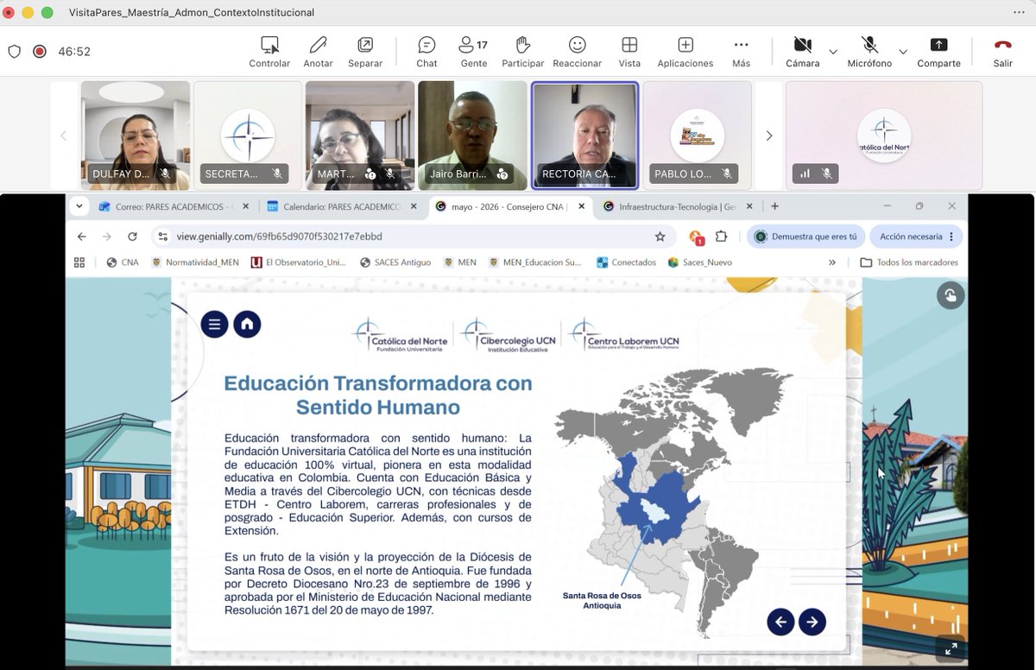Select DULFAY participant video tile
1036x670 pixels.
pyautogui.click(x=136, y=136)
